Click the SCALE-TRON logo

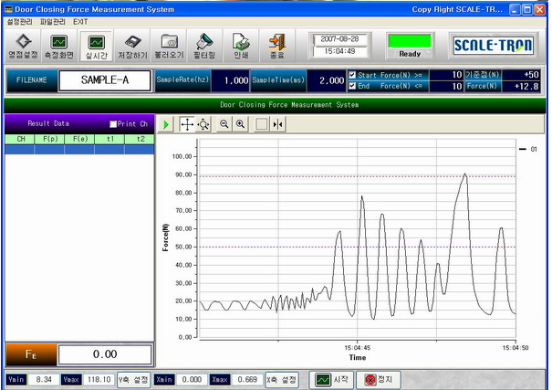click(x=493, y=46)
